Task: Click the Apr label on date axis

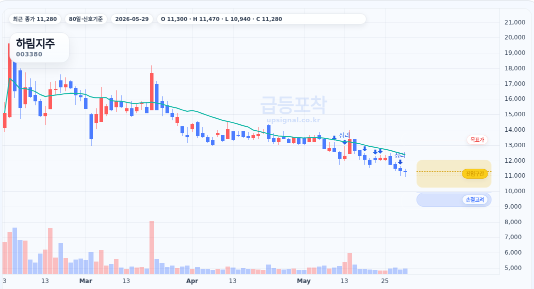Action: point(192,281)
